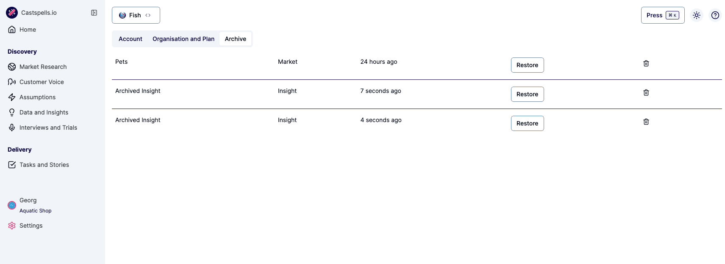Open Tasks and Stories in sidebar
The image size is (725, 264).
[44, 165]
